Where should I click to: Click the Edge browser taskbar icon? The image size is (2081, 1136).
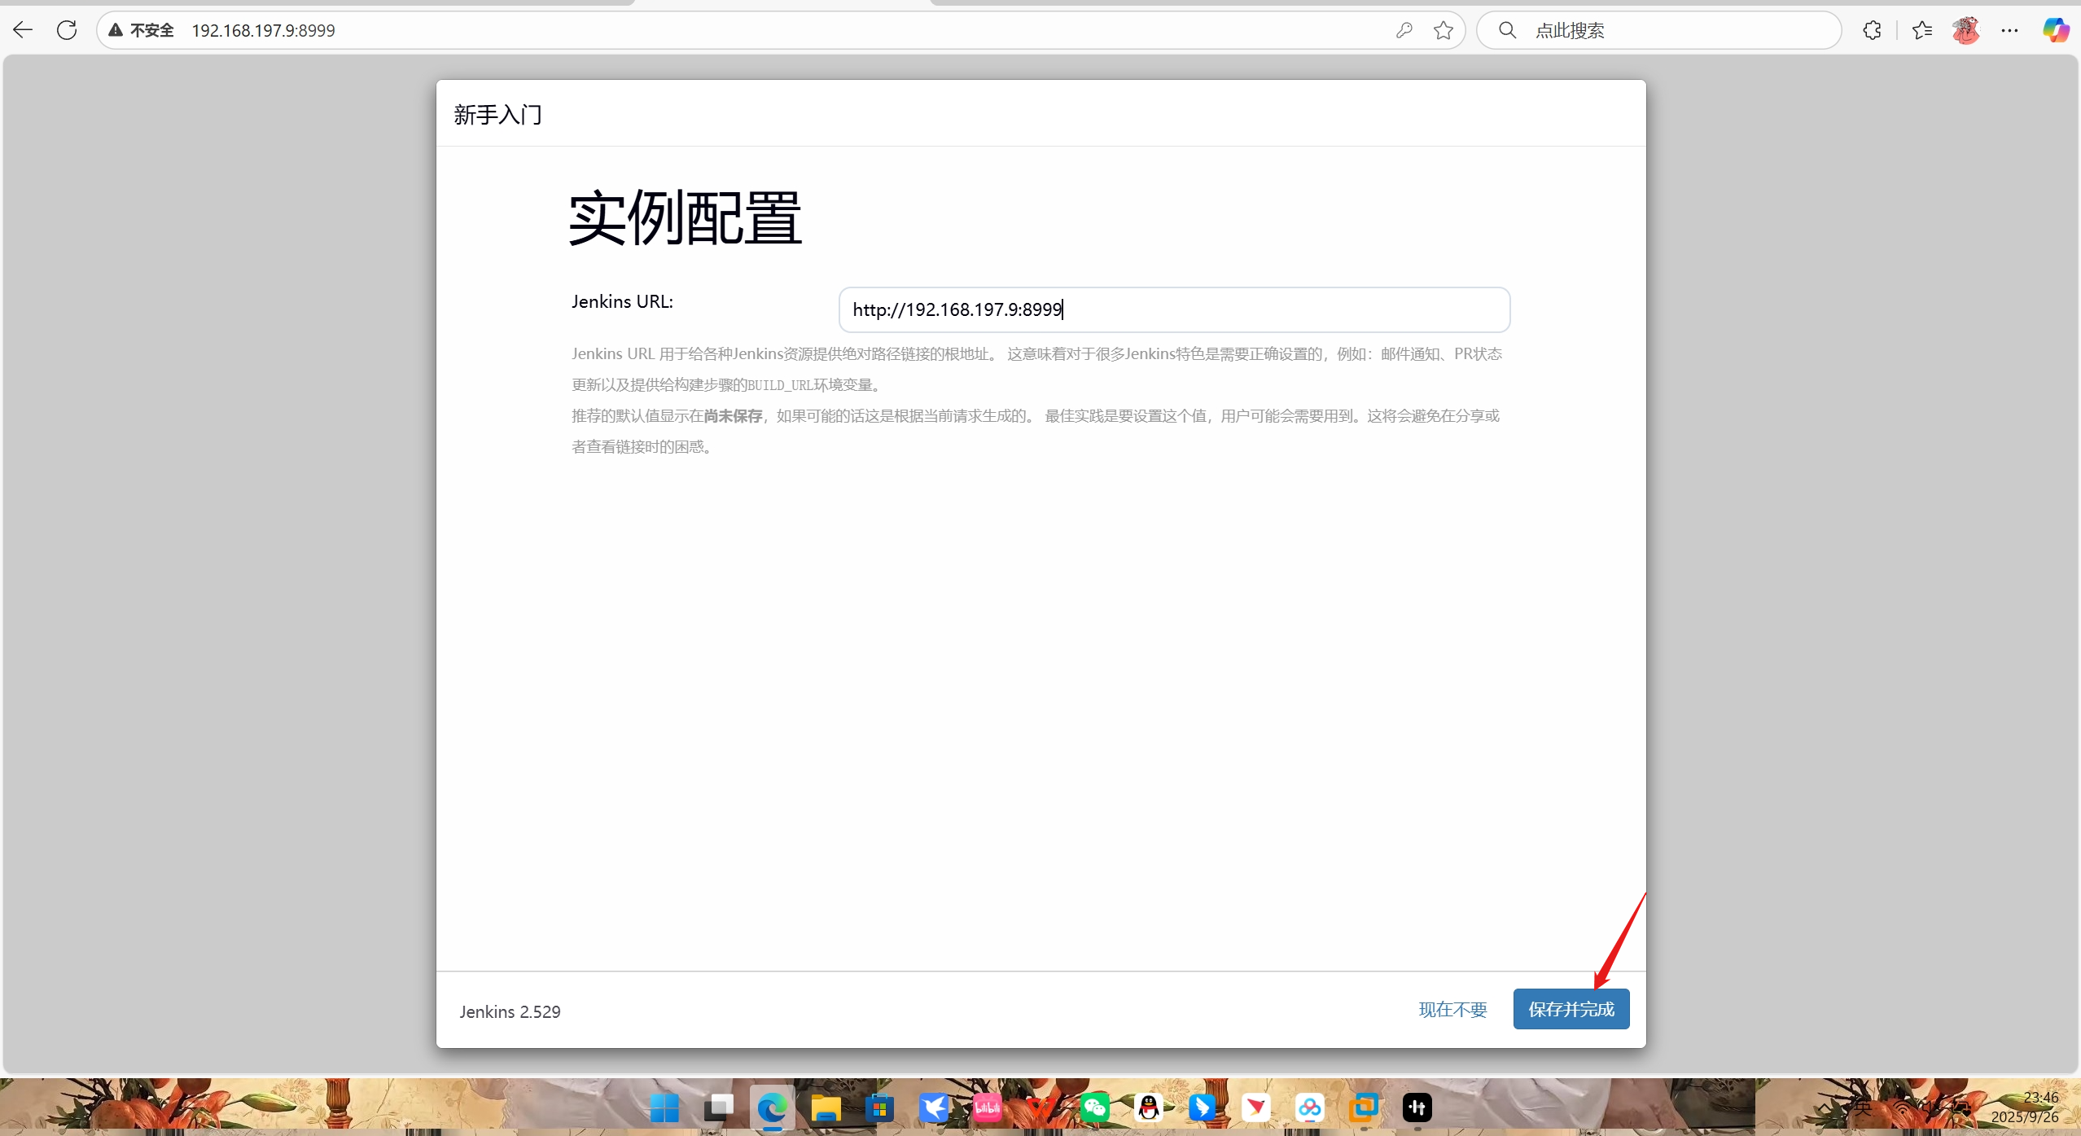point(772,1107)
